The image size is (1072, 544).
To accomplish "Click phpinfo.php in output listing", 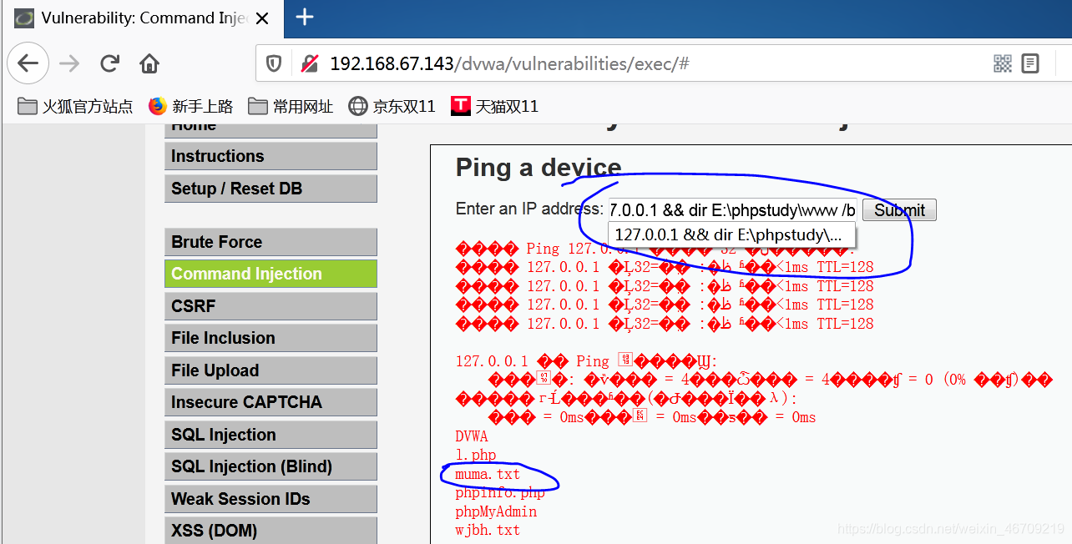I will pyautogui.click(x=500, y=492).
